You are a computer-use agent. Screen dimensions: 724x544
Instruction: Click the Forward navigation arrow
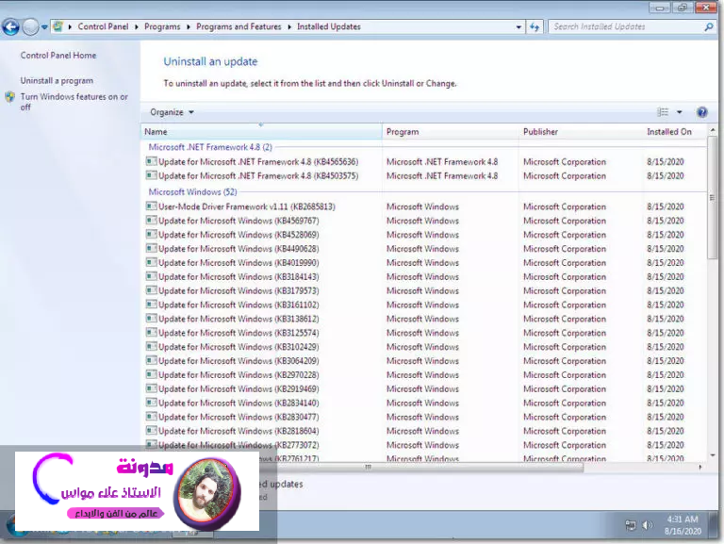point(30,26)
